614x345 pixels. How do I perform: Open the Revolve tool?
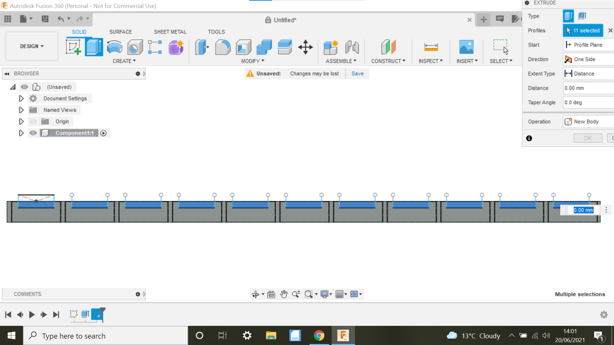[x=114, y=47]
